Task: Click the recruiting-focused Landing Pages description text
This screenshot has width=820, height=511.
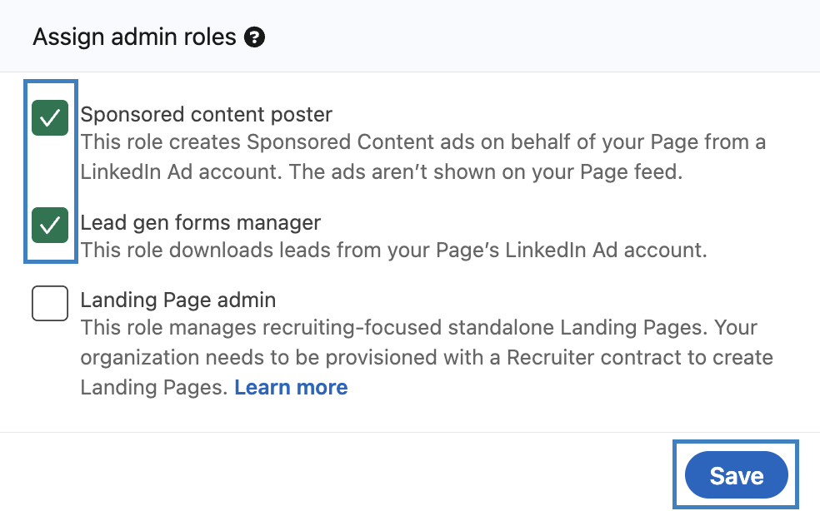Action: [x=426, y=357]
